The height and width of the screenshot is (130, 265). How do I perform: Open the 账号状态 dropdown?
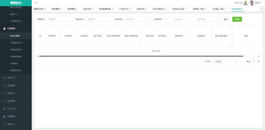[x=138, y=19]
